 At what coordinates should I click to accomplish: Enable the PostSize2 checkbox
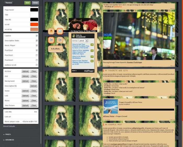click(x=37, y=55)
